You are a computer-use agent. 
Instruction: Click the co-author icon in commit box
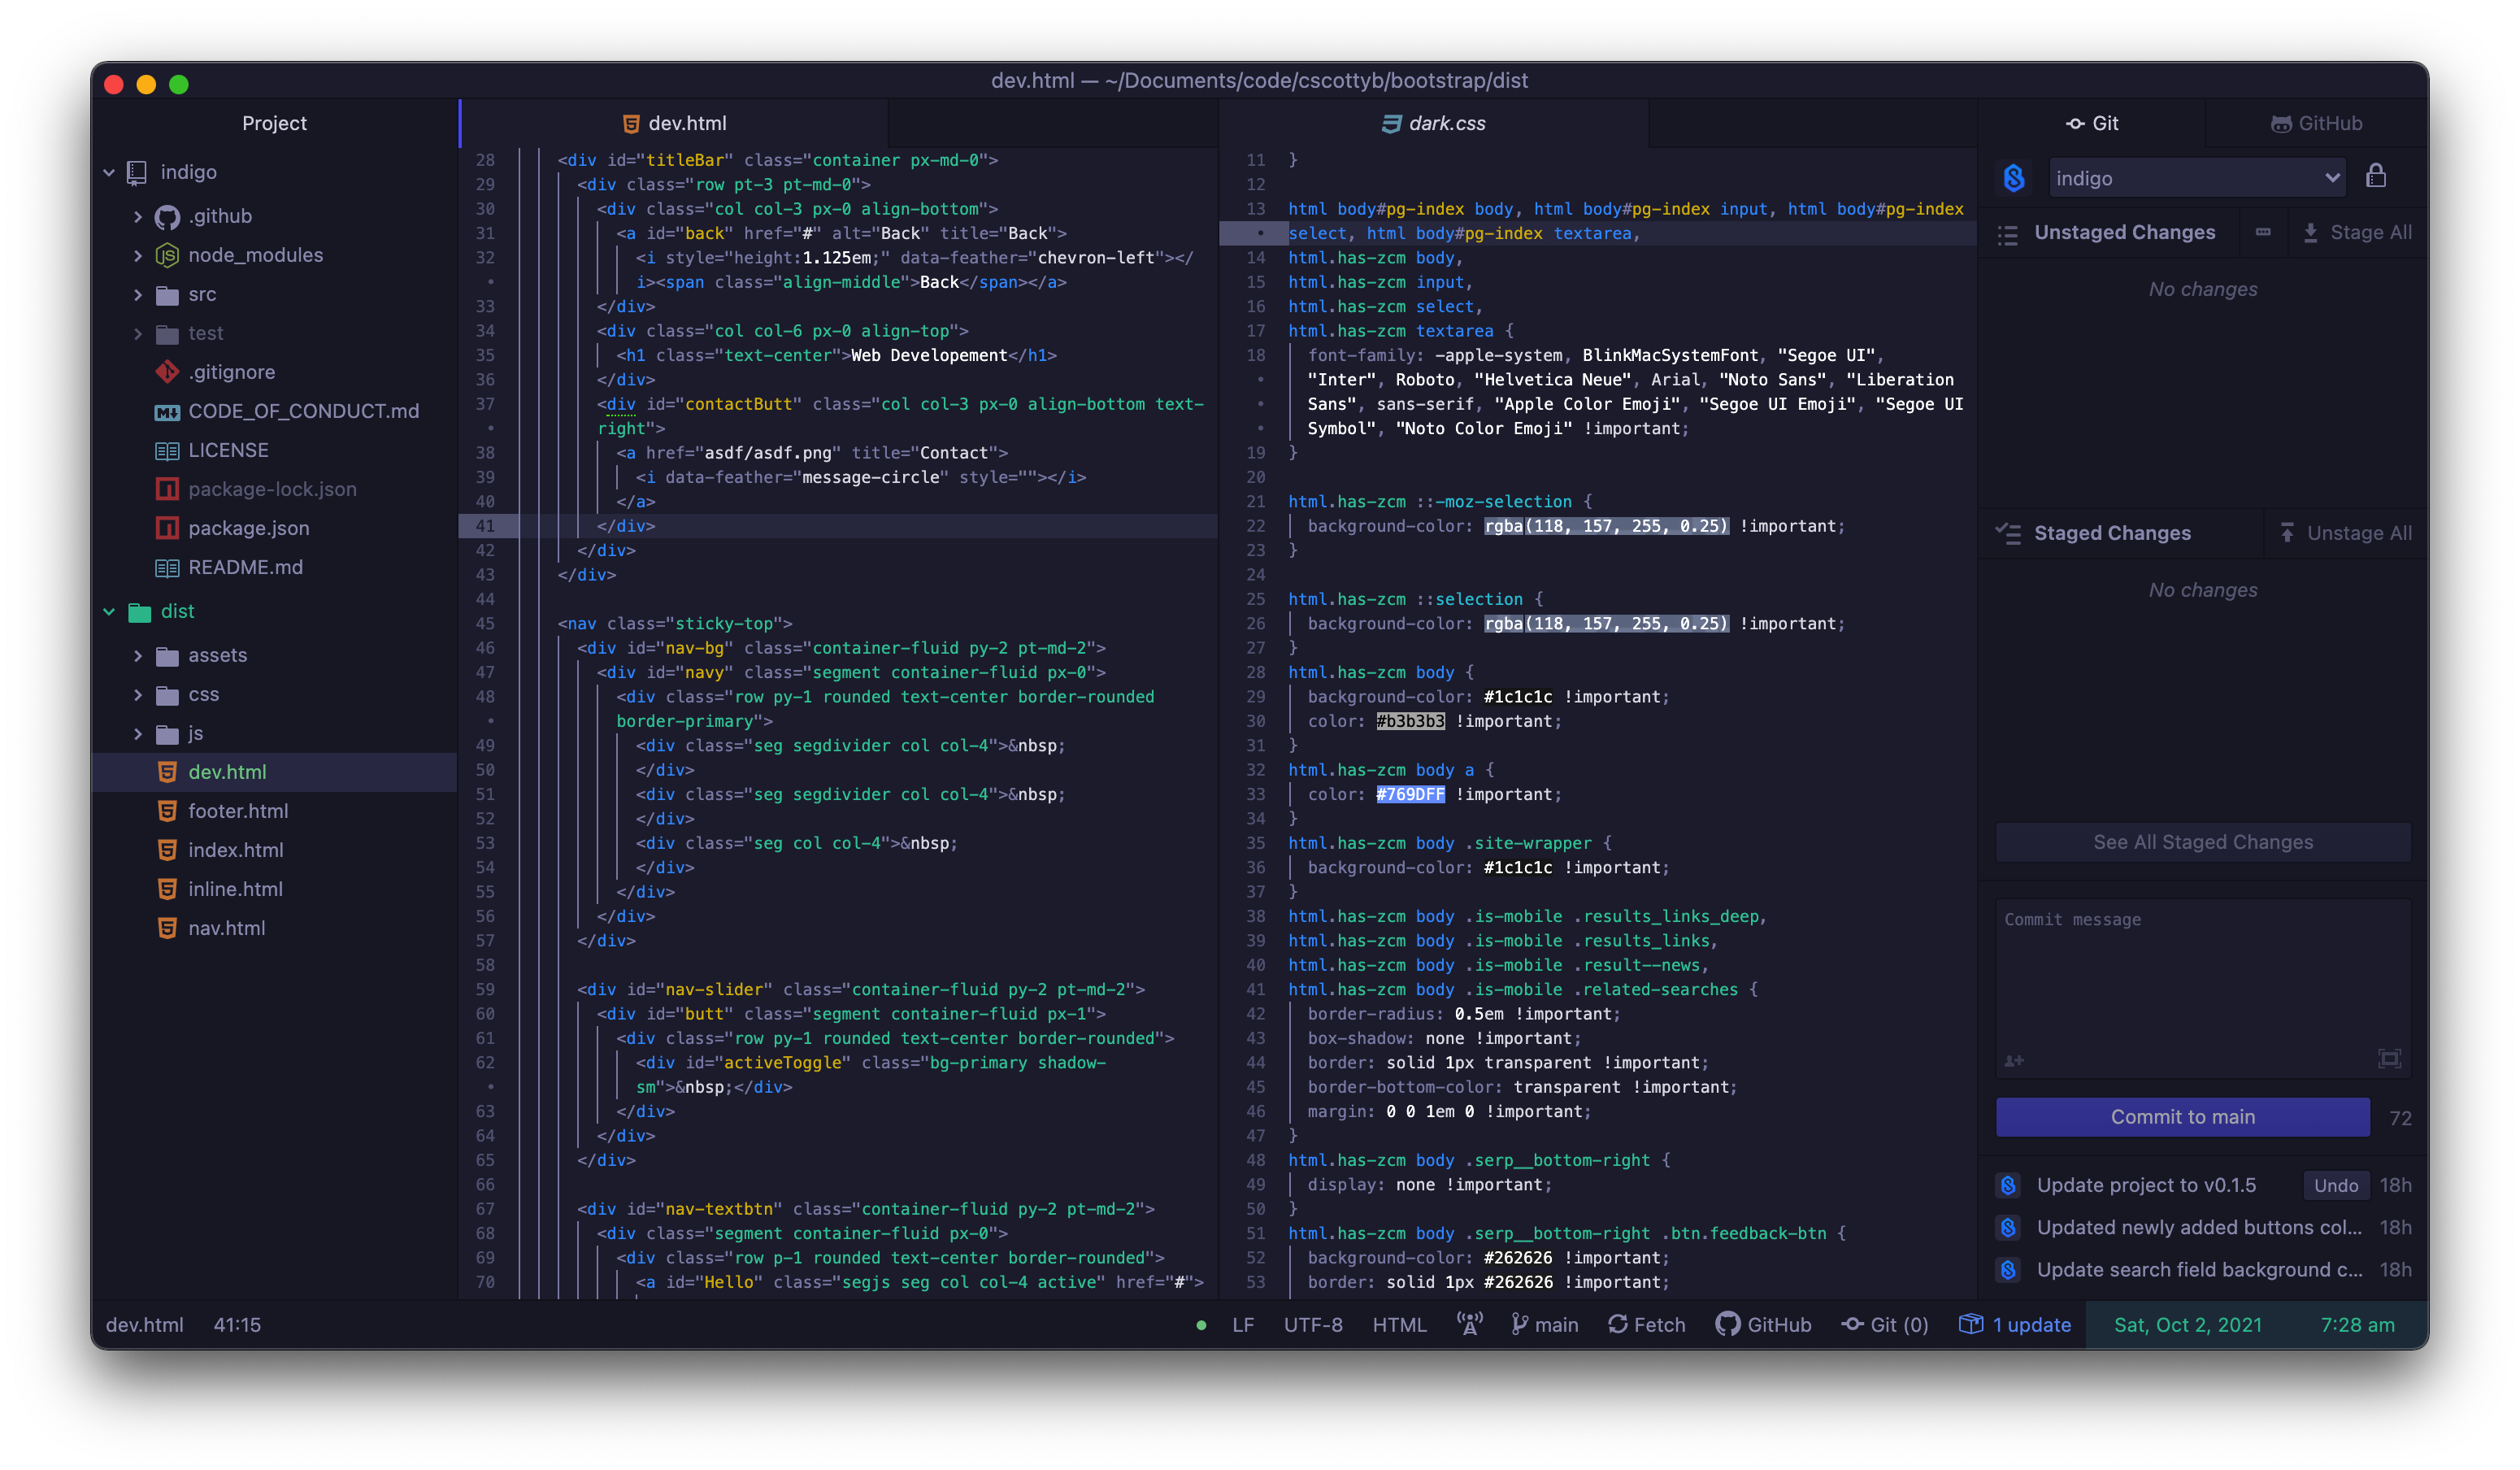[x=2013, y=1060]
